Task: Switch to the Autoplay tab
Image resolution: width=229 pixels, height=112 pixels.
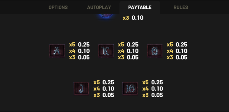Action: coord(99,7)
